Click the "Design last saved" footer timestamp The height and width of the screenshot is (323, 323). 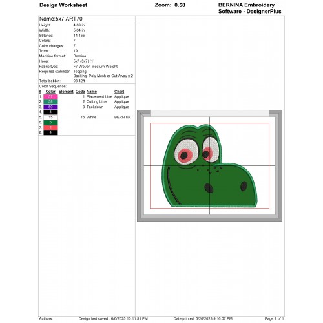pos(113,318)
